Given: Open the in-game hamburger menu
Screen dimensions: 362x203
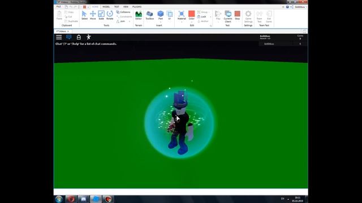Looking at the screenshot, I should [59, 37].
